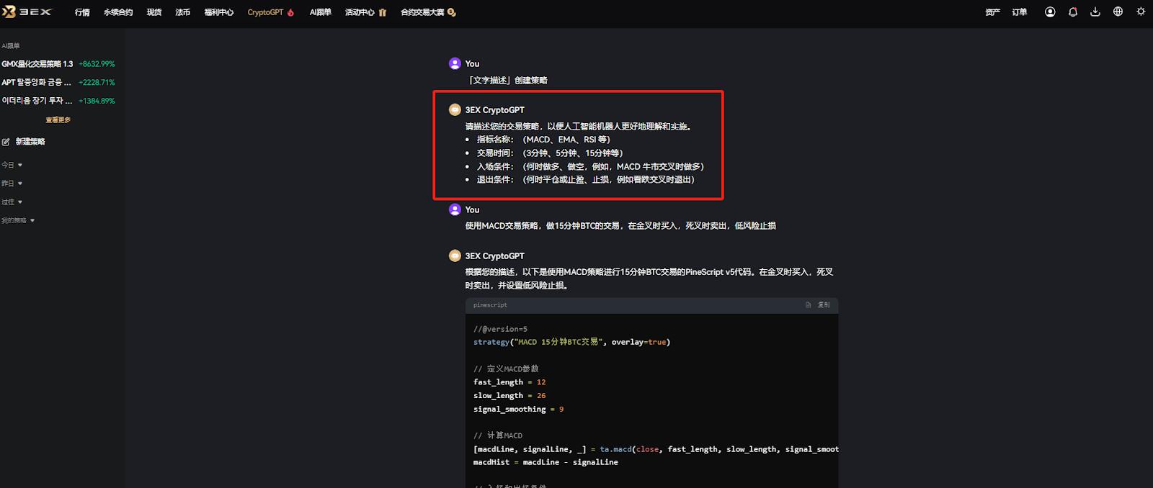Click the 3EX logo in the header
This screenshot has height=488, width=1153.
pyautogui.click(x=27, y=12)
